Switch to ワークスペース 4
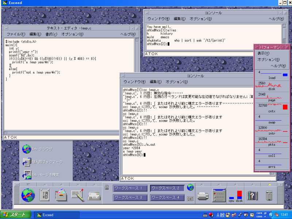292x219 pixels. [167, 197]
